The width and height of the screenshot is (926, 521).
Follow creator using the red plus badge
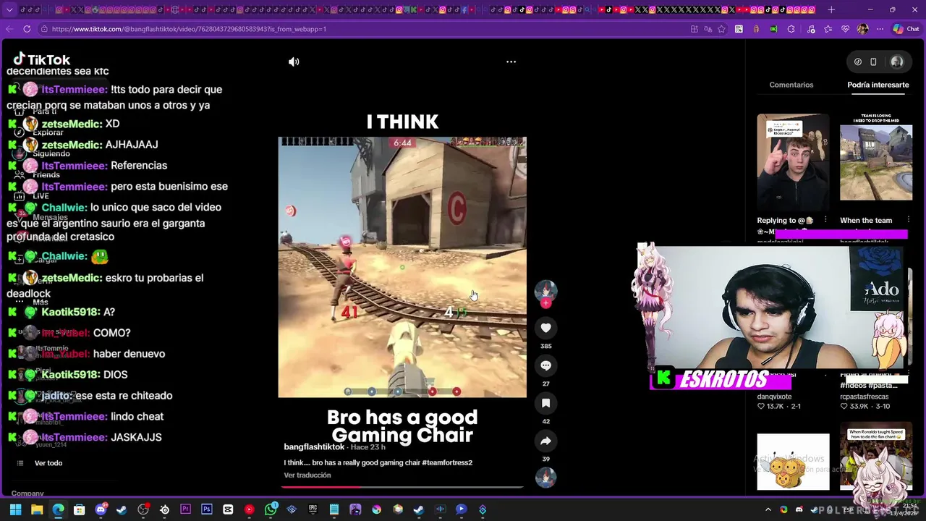tap(546, 304)
